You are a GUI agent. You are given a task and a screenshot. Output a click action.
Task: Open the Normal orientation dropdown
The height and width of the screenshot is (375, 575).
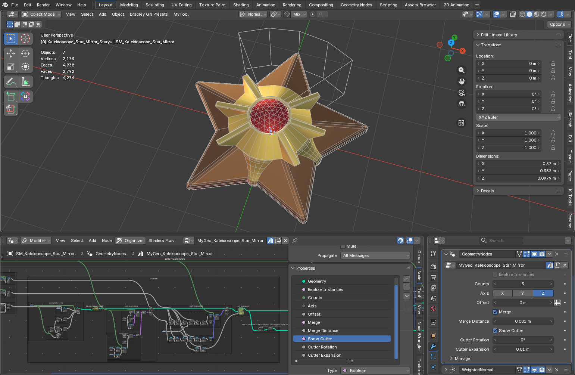click(x=253, y=14)
